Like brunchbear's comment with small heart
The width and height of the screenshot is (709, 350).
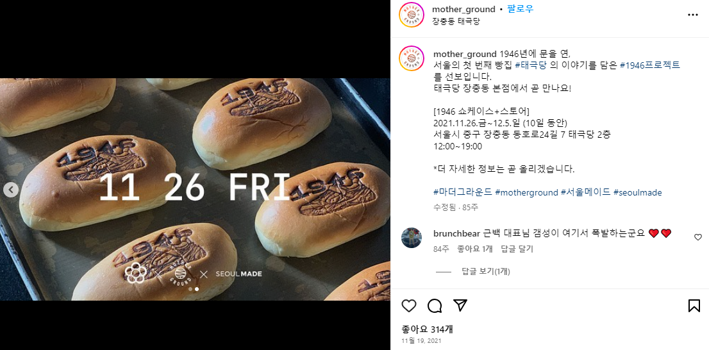click(698, 237)
